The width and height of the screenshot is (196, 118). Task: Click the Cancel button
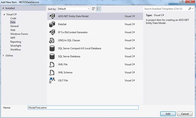(x=185, y=114)
